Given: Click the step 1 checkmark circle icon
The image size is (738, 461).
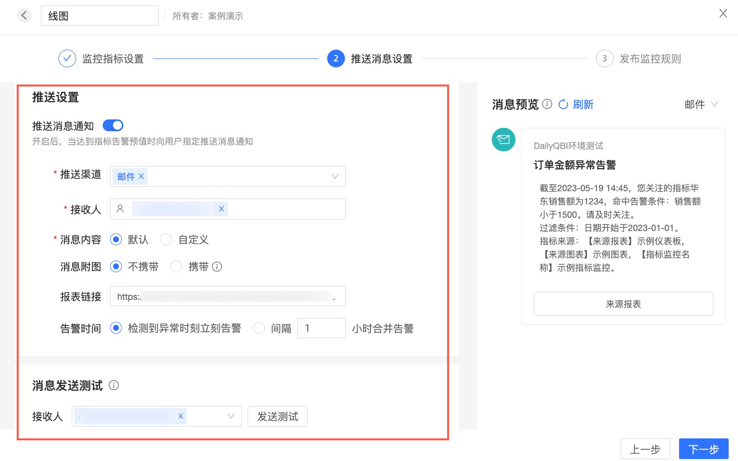Looking at the screenshot, I should pyautogui.click(x=67, y=58).
